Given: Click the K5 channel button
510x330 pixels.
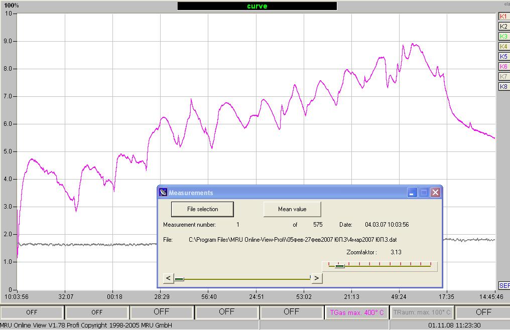Looking at the screenshot, I should [503, 57].
